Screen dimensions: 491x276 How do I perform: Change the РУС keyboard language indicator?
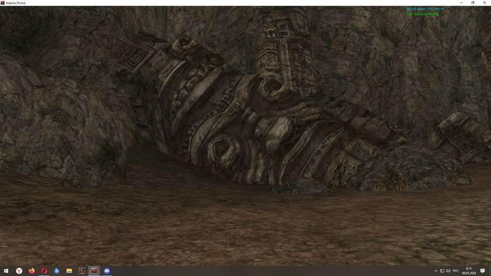click(x=456, y=271)
